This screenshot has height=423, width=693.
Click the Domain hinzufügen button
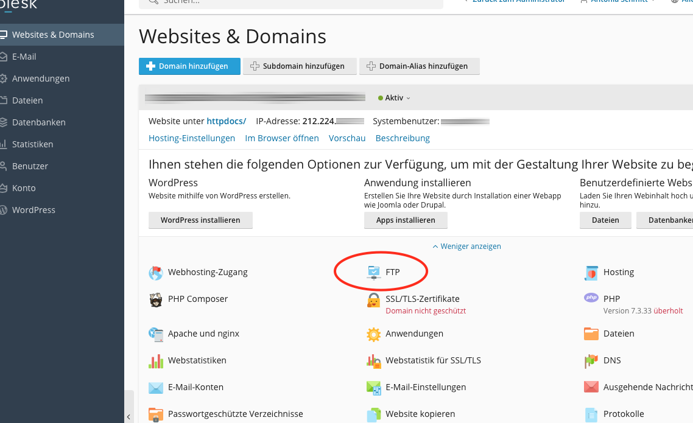189,66
